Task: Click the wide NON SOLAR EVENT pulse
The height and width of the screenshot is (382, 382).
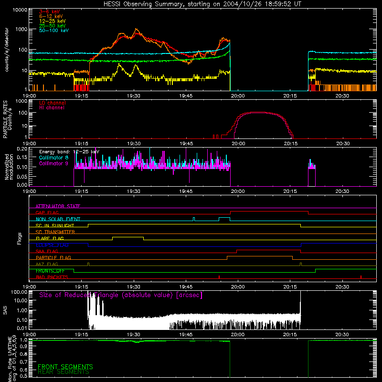Action: pos(224,218)
